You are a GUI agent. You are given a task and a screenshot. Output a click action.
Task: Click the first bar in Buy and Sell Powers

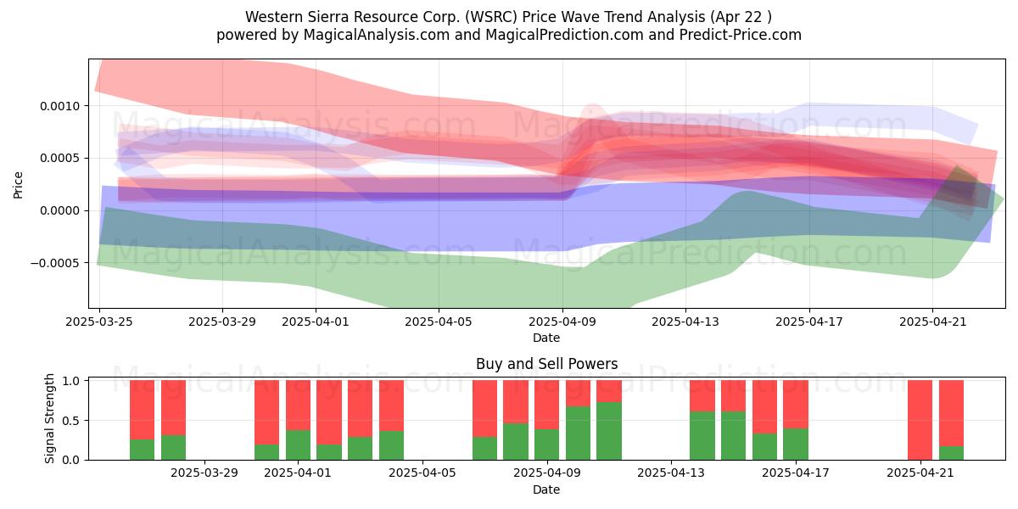(143, 420)
